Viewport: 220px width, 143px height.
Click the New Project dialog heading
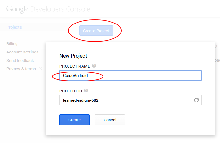(x=73, y=56)
